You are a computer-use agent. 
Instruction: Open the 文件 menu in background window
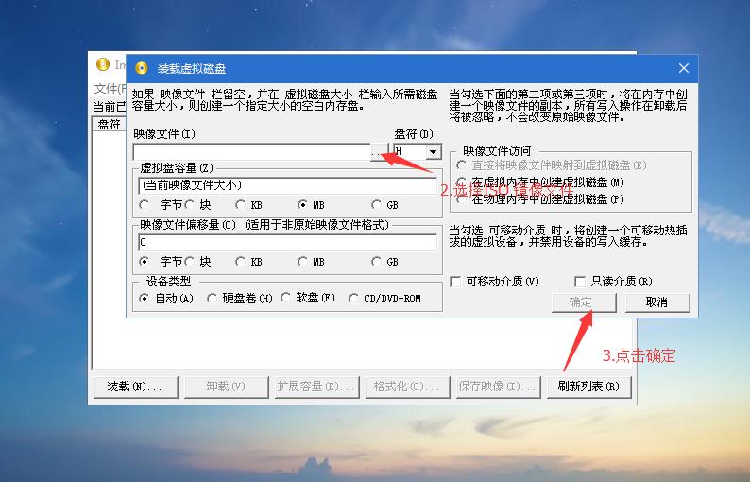(110, 89)
